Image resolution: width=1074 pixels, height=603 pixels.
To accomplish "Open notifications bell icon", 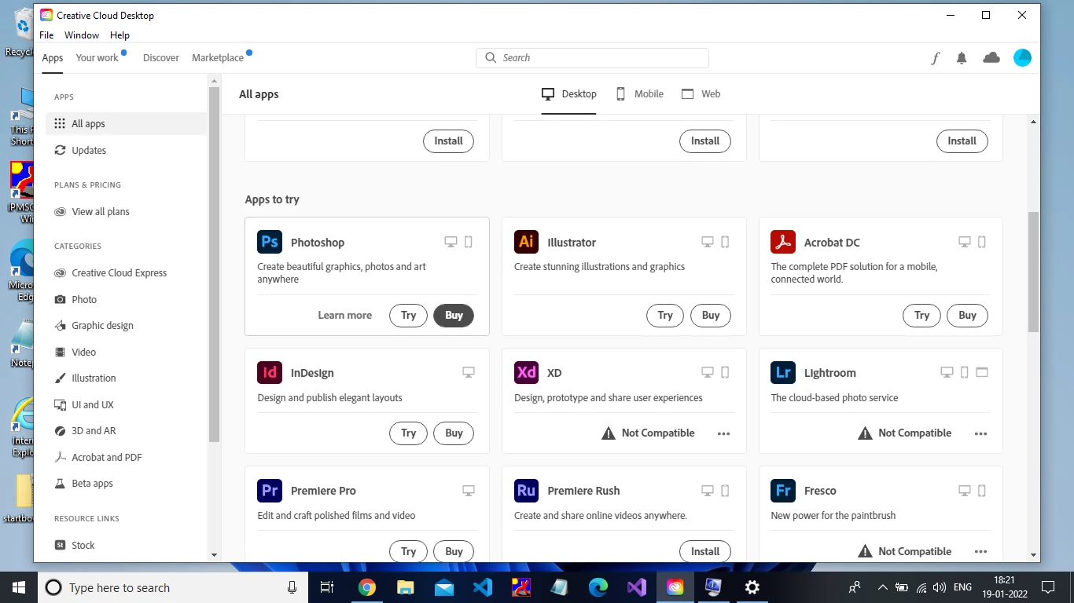I will pyautogui.click(x=962, y=57).
